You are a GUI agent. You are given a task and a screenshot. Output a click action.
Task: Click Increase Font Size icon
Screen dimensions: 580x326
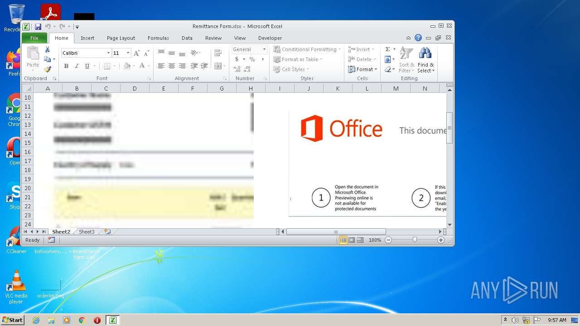coord(137,53)
